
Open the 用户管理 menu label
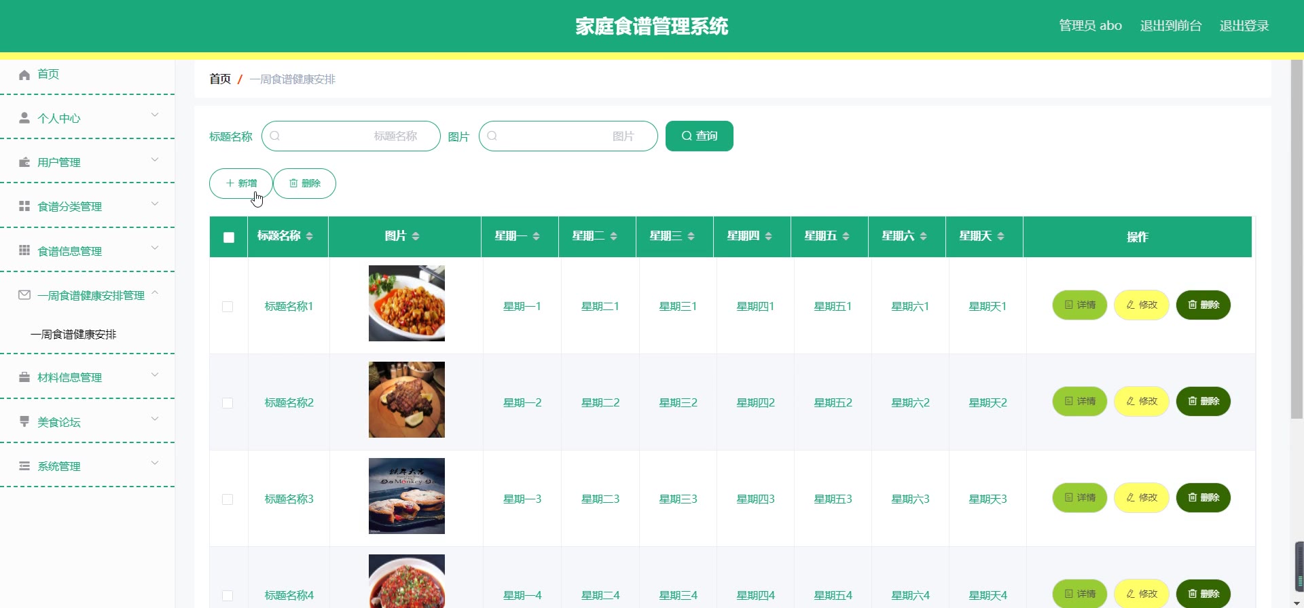click(59, 162)
